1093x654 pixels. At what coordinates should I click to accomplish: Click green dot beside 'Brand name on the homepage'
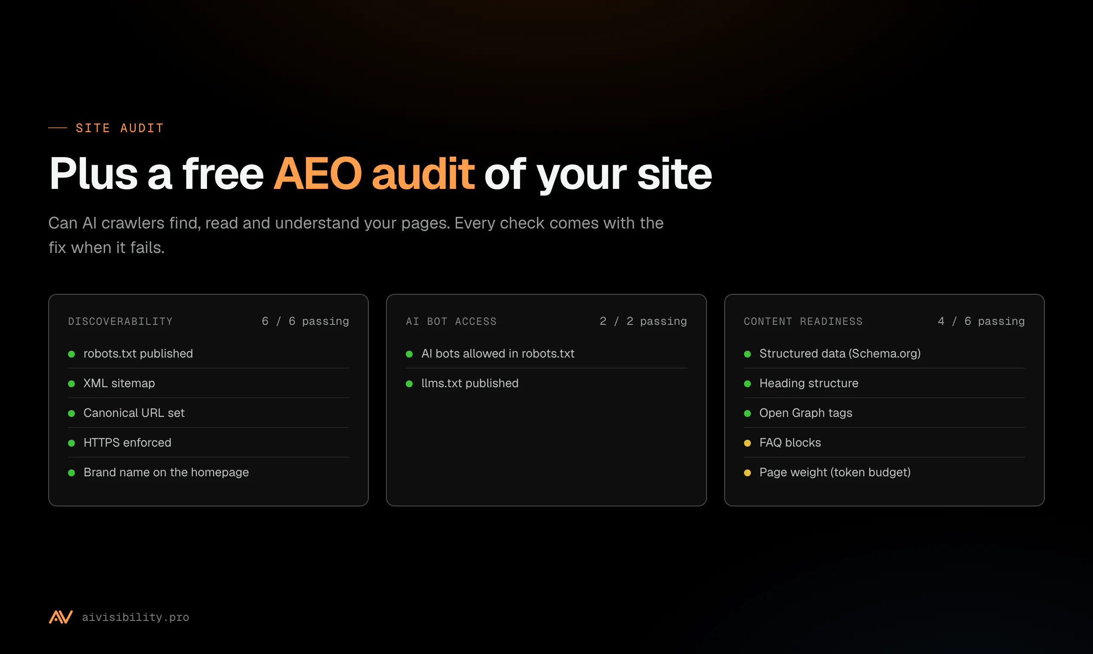pyautogui.click(x=71, y=473)
